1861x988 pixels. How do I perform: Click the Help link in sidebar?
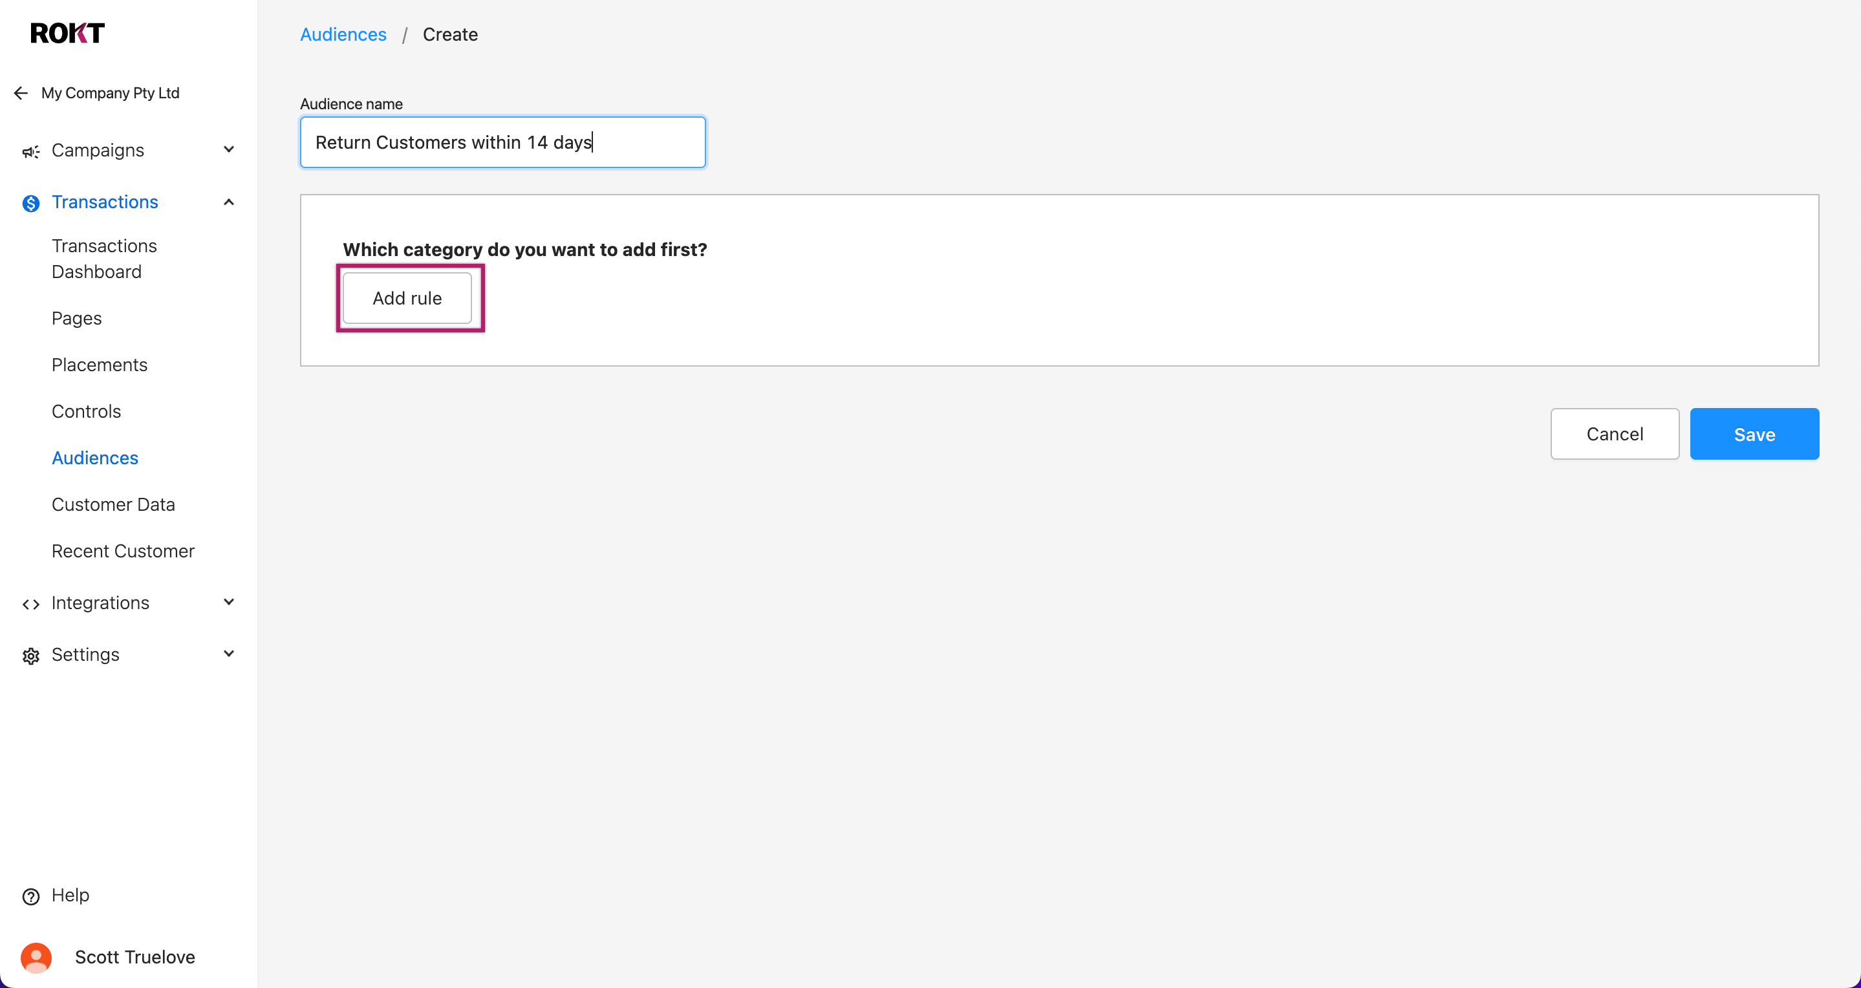point(70,896)
